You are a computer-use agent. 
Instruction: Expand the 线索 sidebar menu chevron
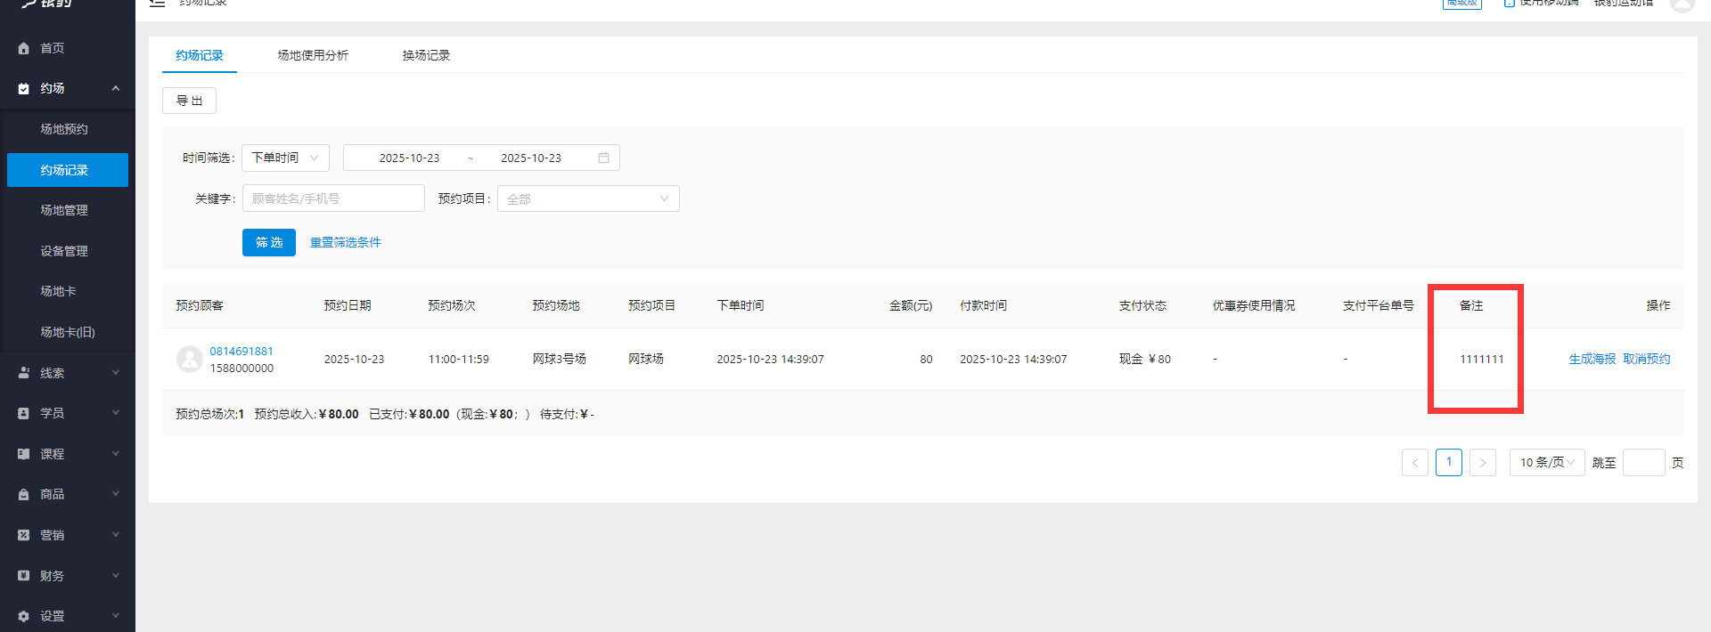pyautogui.click(x=116, y=373)
